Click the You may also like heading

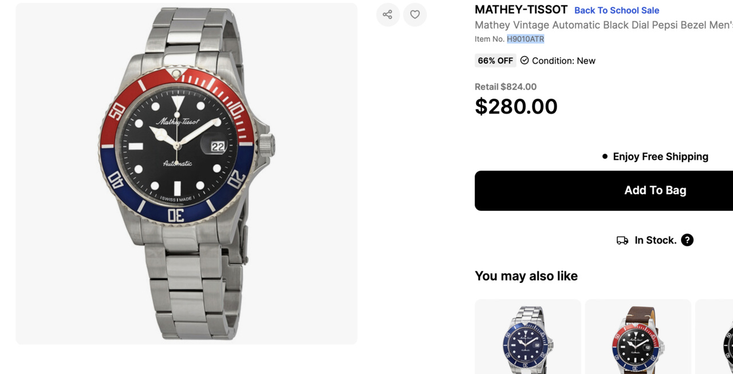(526, 276)
